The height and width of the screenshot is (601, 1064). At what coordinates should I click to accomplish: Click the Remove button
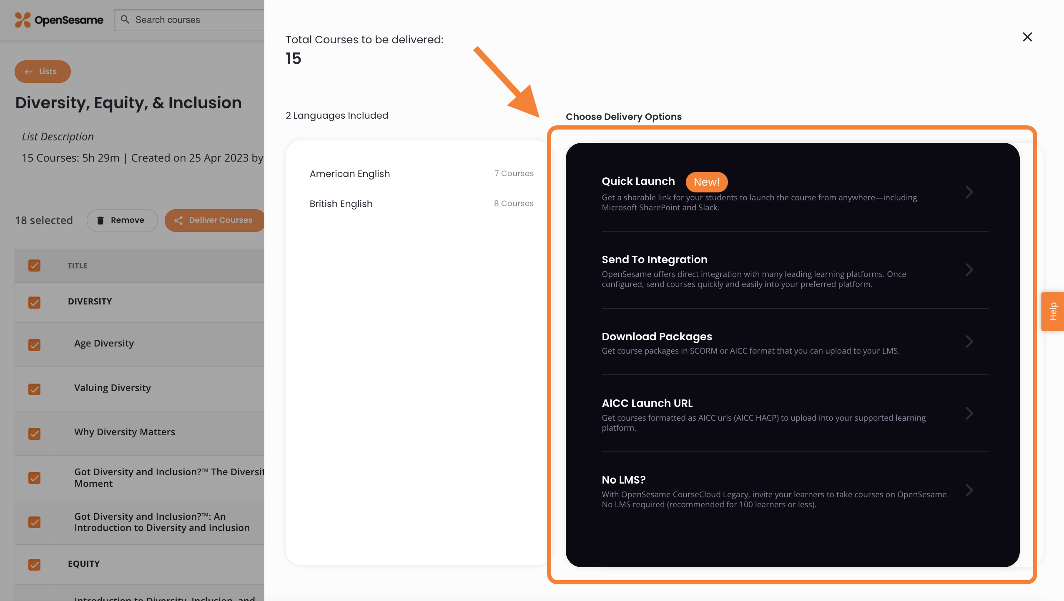122,220
